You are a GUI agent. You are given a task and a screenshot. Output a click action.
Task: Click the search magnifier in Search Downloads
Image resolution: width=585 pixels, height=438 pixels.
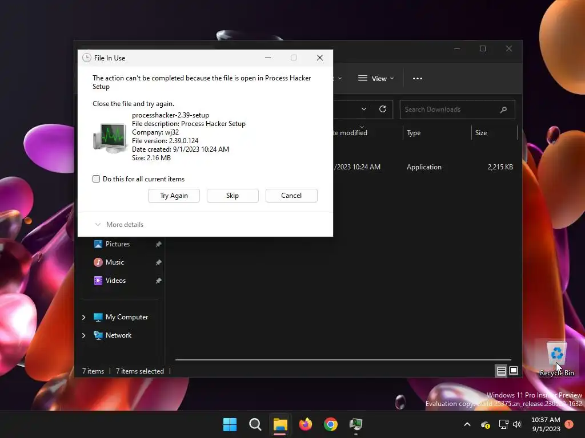pyautogui.click(x=503, y=109)
